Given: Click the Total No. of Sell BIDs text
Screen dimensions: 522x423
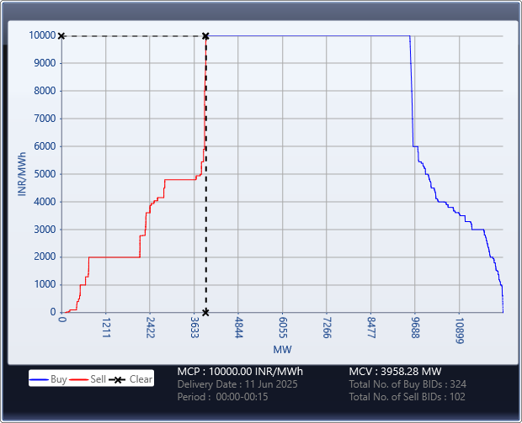Looking at the screenshot, I should [407, 397].
